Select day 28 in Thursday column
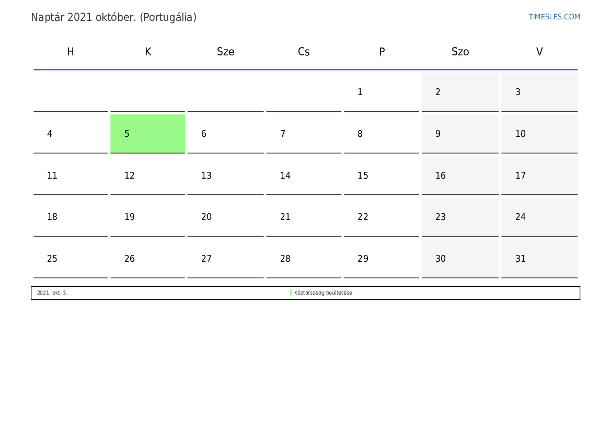The height and width of the screenshot is (432, 611). click(304, 259)
